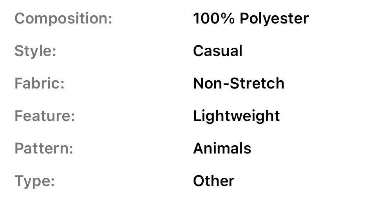The width and height of the screenshot is (376, 197).
Task: Click the Style label
Action: click(x=35, y=51)
